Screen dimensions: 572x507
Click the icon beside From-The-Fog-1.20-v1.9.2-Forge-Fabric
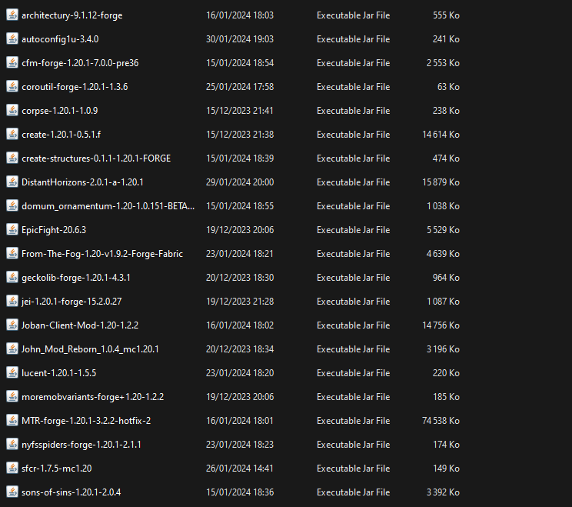pos(12,253)
